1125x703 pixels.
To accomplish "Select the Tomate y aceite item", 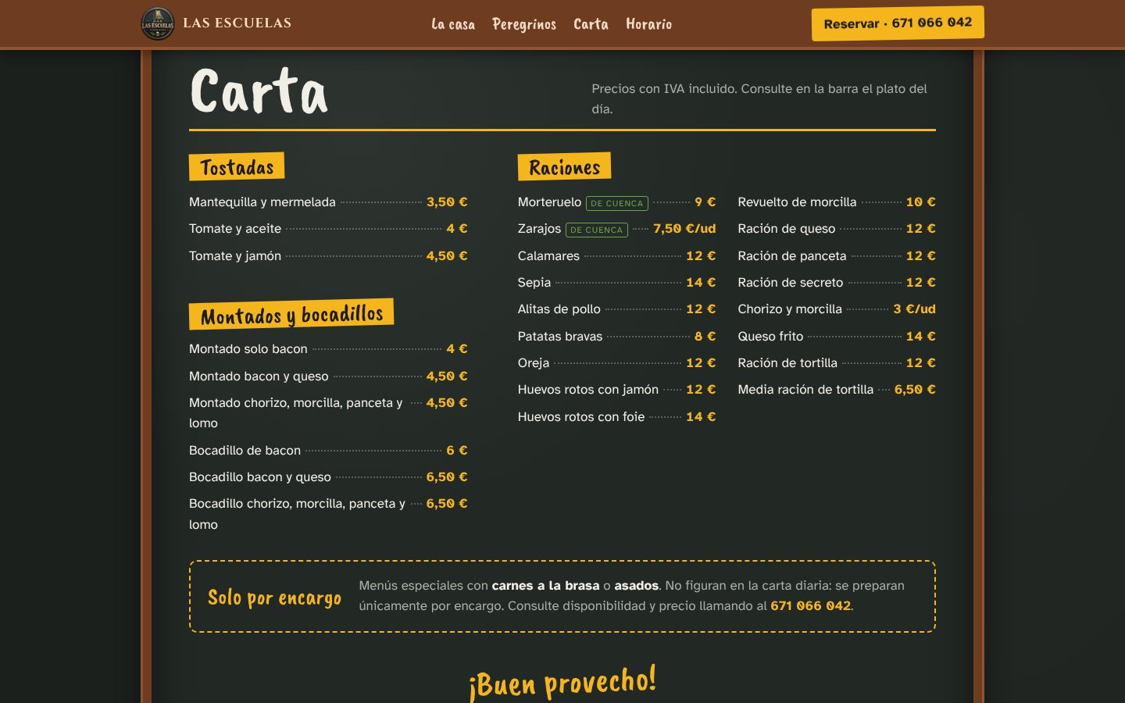I will click(328, 229).
